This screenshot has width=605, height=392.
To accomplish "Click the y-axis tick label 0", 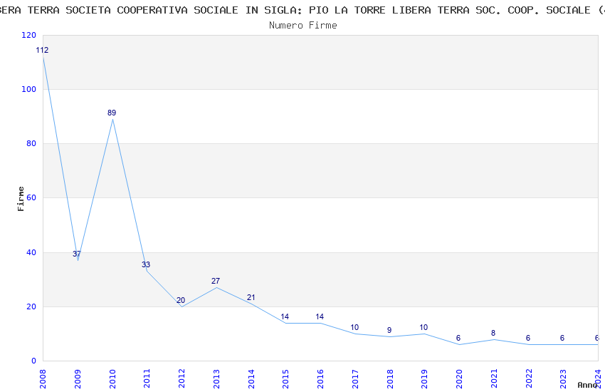I will pyautogui.click(x=34, y=361).
